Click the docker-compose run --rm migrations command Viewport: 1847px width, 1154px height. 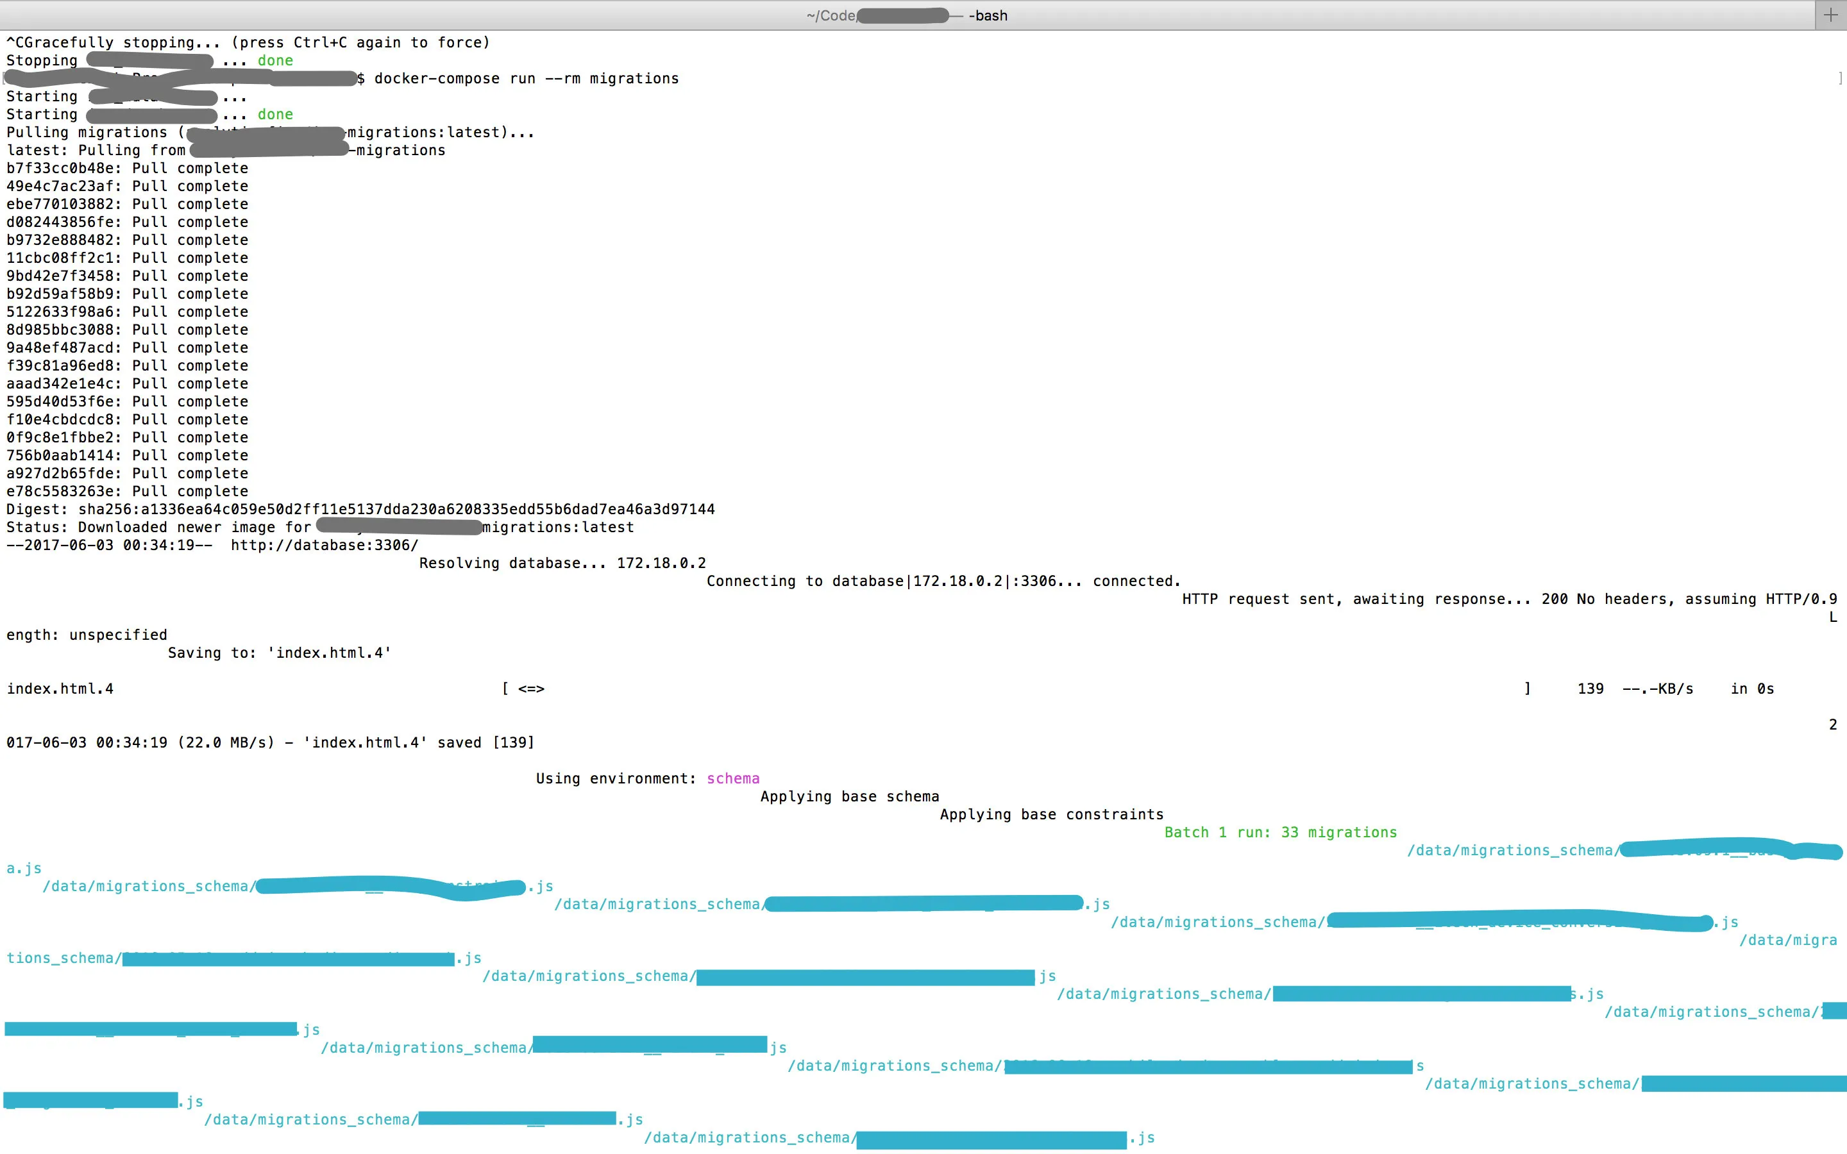(x=526, y=79)
